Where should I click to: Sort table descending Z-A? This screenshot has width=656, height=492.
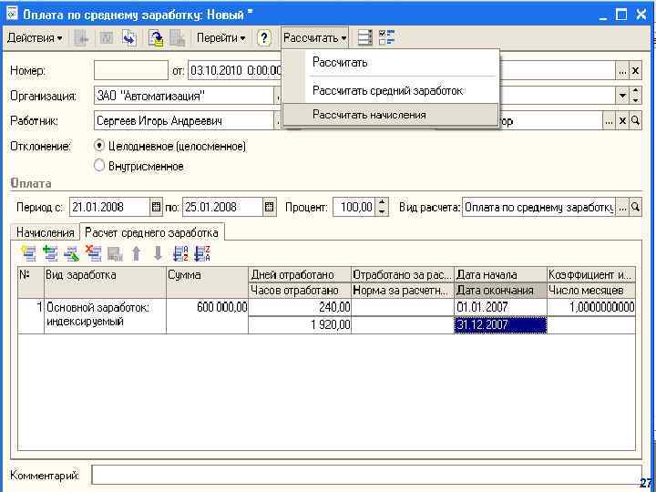(202, 253)
